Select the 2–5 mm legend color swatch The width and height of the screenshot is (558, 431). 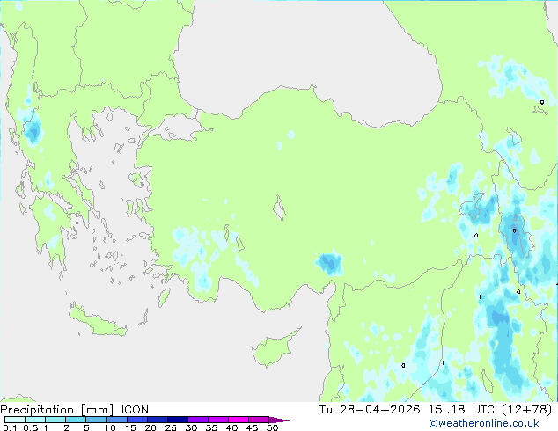[76, 420]
